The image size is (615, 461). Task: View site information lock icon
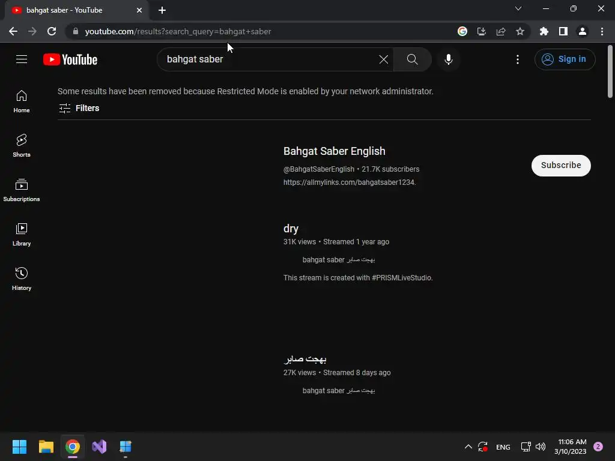(x=76, y=31)
